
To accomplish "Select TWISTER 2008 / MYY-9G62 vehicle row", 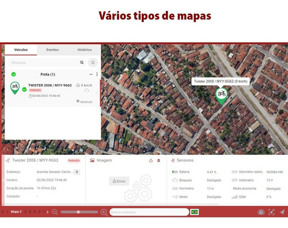I will (52, 93).
